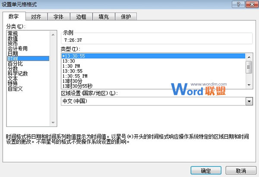Image resolution: width=259 pixels, height=177 pixels.
Task: Select 百分比 category
Action: pyautogui.click(x=16, y=63)
